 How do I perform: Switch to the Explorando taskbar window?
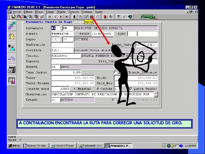point(91,146)
